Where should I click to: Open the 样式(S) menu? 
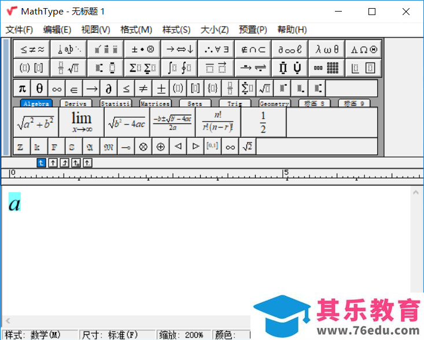pyautogui.click(x=176, y=30)
